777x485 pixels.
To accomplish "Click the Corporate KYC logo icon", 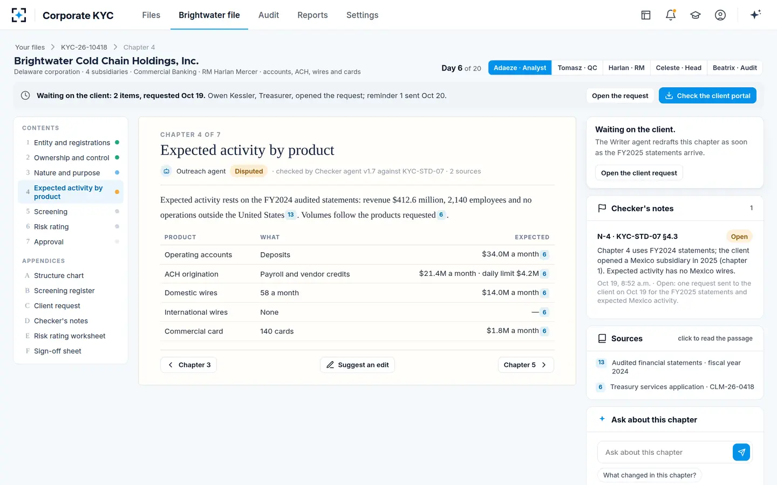I will pyautogui.click(x=19, y=15).
